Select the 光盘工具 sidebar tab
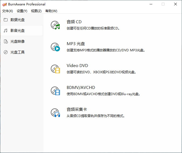This screenshot has width=182, height=153. (22, 52)
